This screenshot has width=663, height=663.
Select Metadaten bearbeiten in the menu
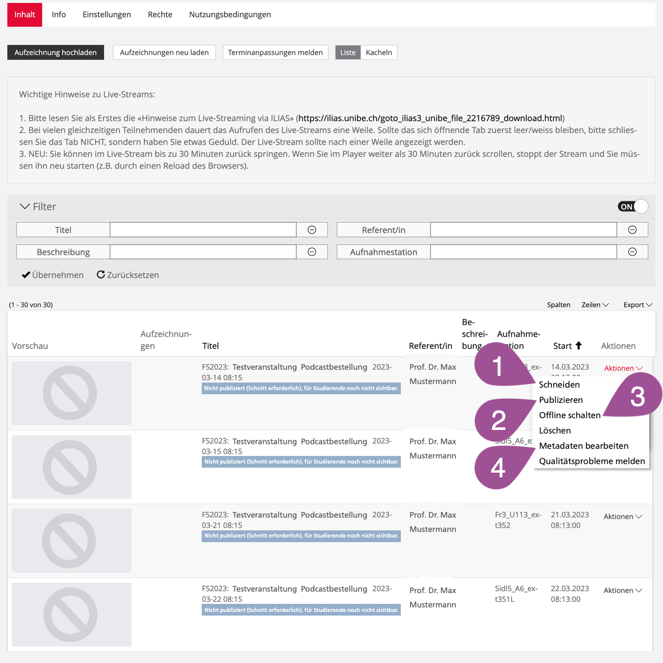583,446
